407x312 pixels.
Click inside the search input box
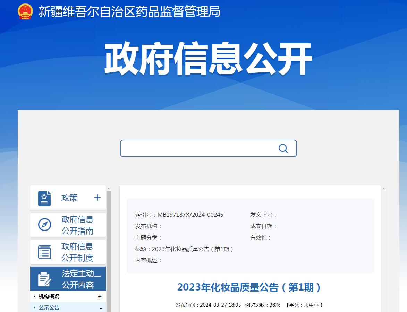pyautogui.click(x=198, y=148)
